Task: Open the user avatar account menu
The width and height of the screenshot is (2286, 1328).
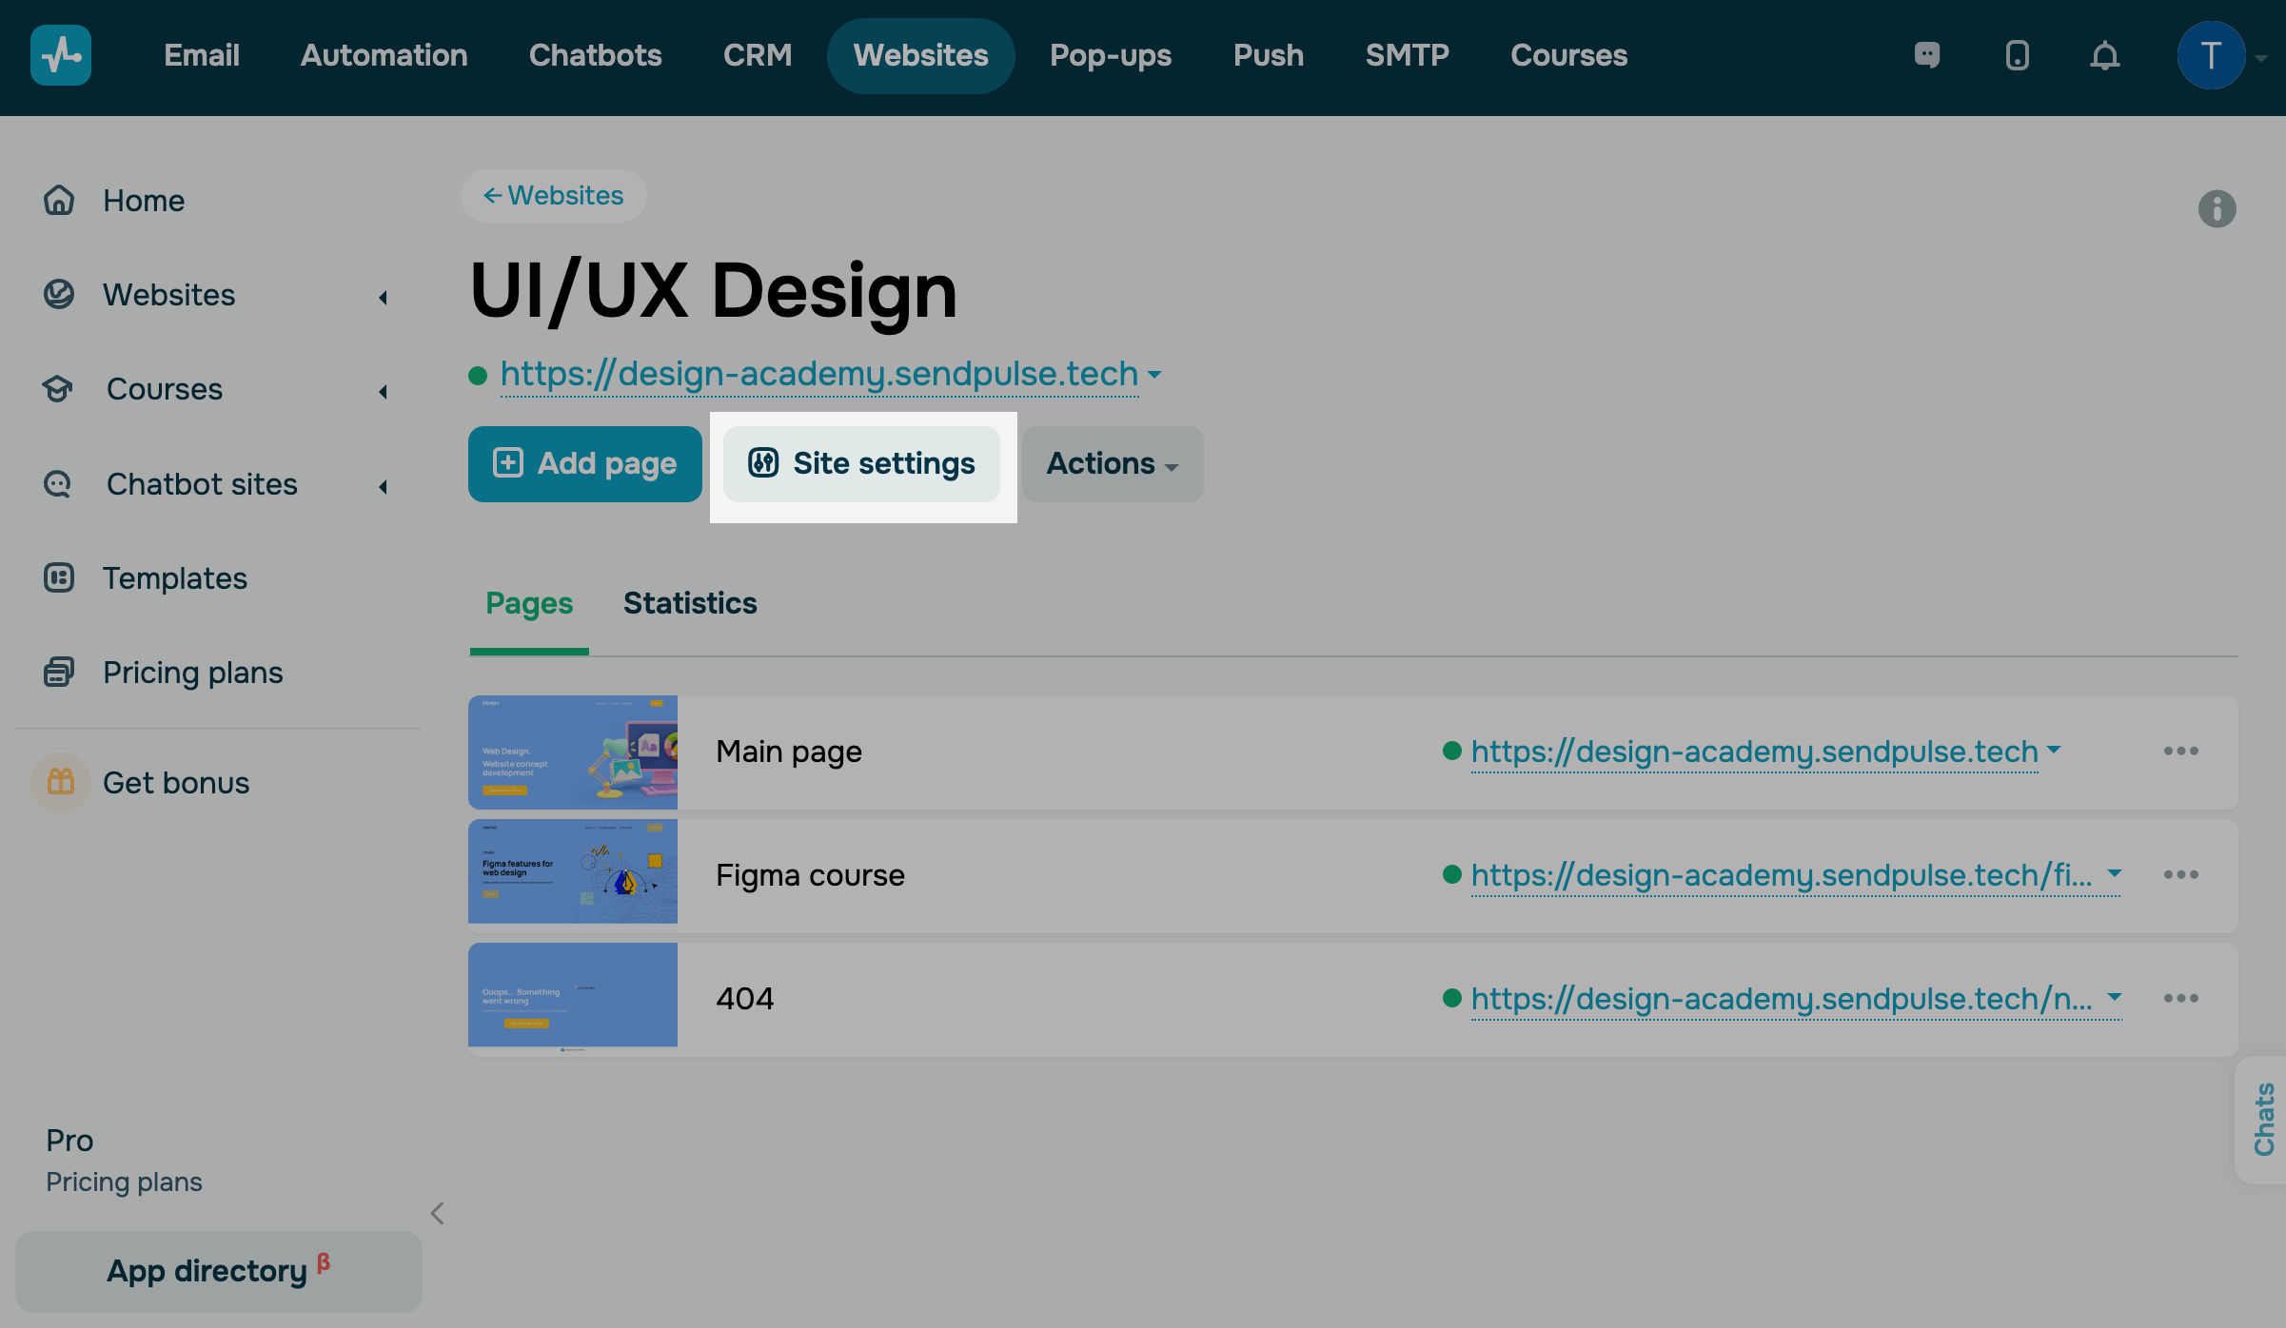Action: pos(2211,55)
